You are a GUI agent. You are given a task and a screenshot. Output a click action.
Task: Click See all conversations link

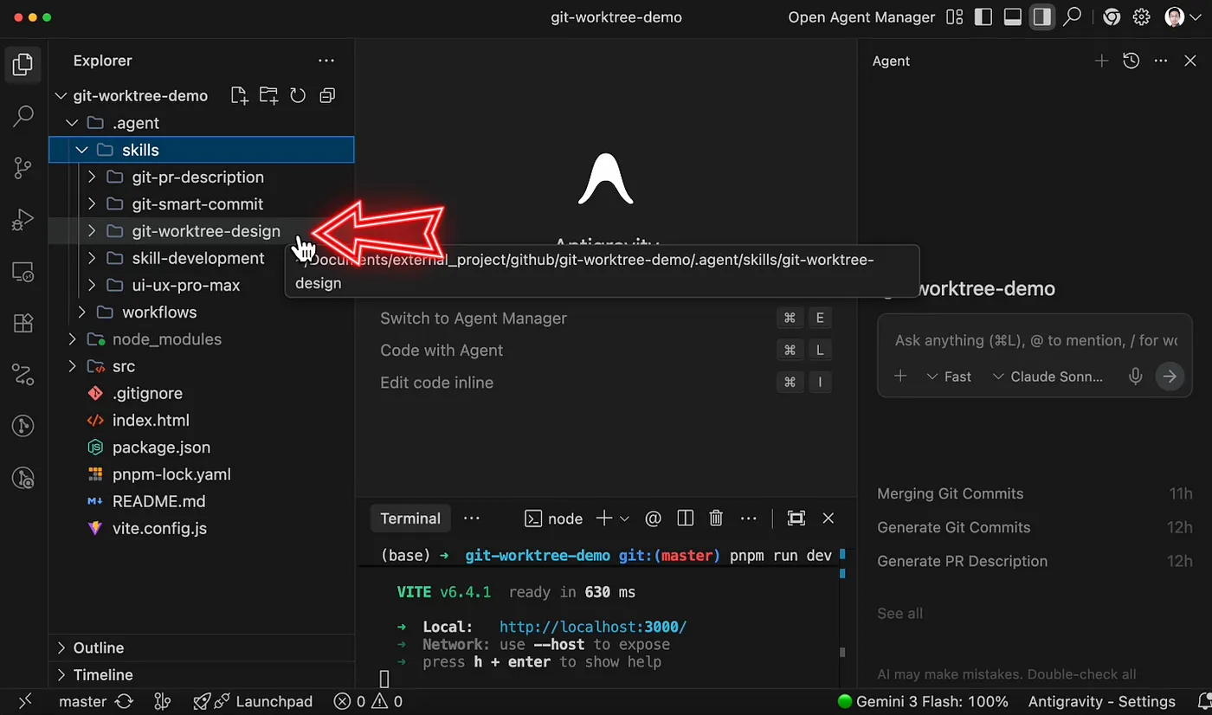coord(899,613)
